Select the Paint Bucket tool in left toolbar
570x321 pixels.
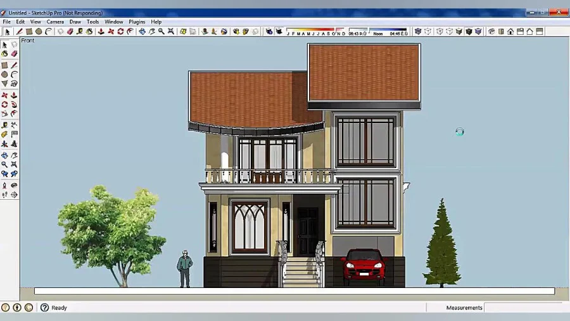[4, 54]
